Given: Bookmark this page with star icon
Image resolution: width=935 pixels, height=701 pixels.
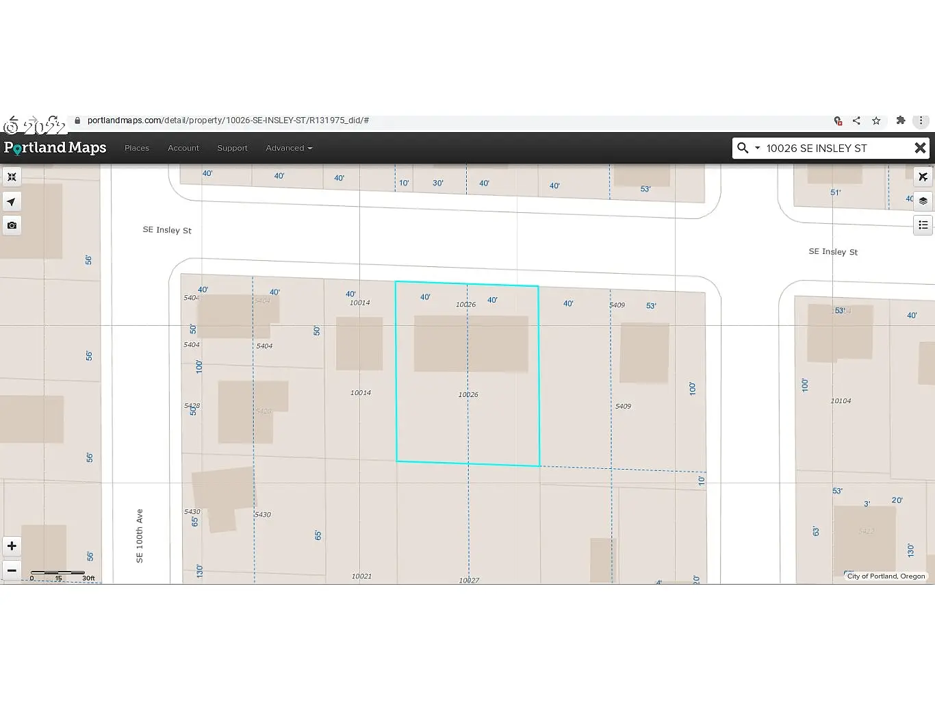Looking at the screenshot, I should pyautogui.click(x=876, y=120).
